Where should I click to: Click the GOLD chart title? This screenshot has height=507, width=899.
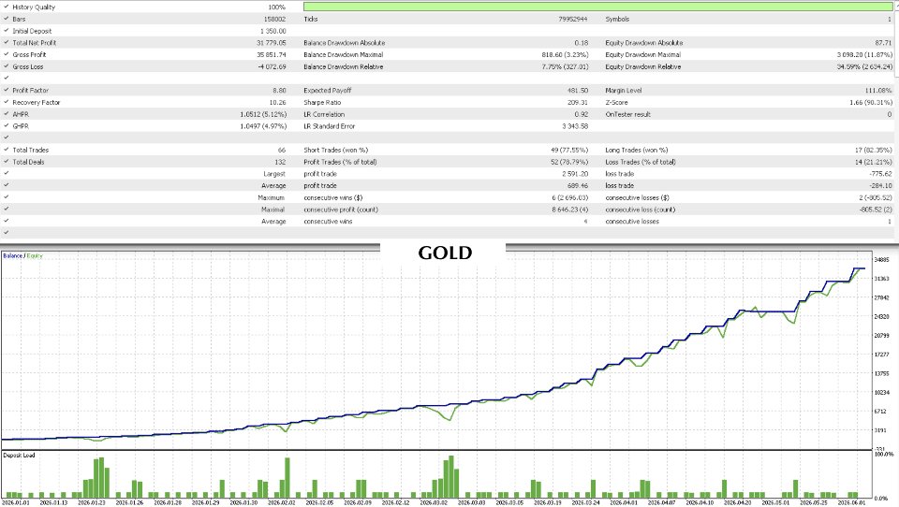[x=445, y=253]
